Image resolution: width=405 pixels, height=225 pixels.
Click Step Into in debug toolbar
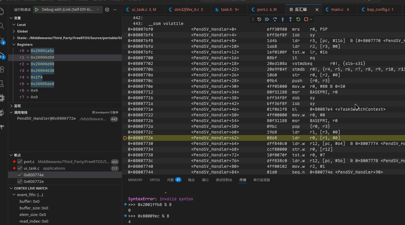tap(283, 19)
